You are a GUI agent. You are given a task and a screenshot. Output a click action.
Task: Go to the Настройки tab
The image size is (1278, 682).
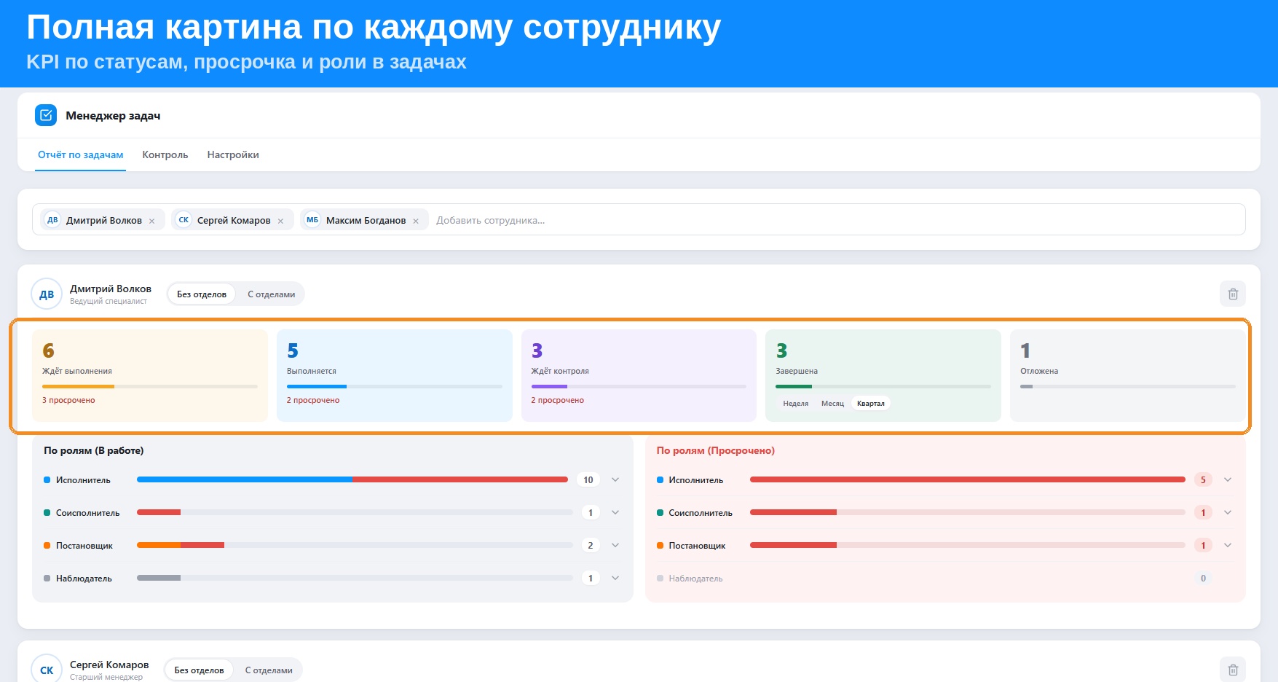coord(233,154)
